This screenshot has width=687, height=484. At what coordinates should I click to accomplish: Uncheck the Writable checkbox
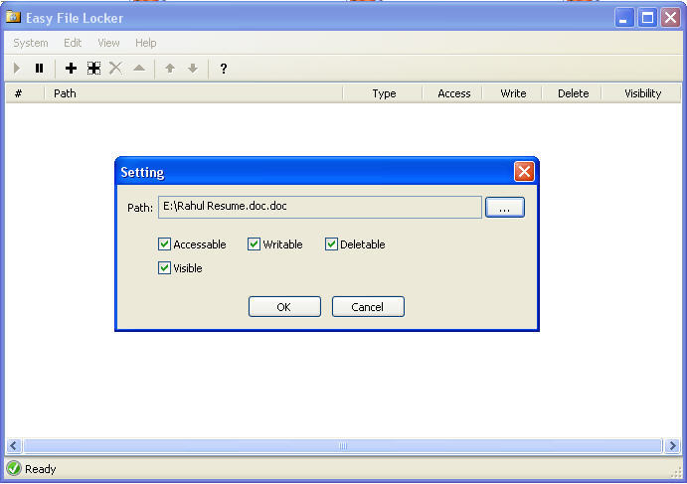pyautogui.click(x=254, y=243)
